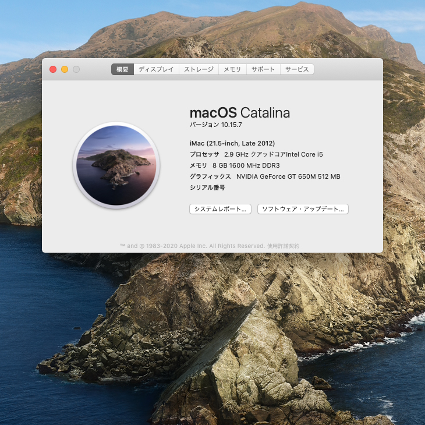This screenshot has height=425, width=425.
Task: Switch to the 概要 tab
Action: pos(122,69)
